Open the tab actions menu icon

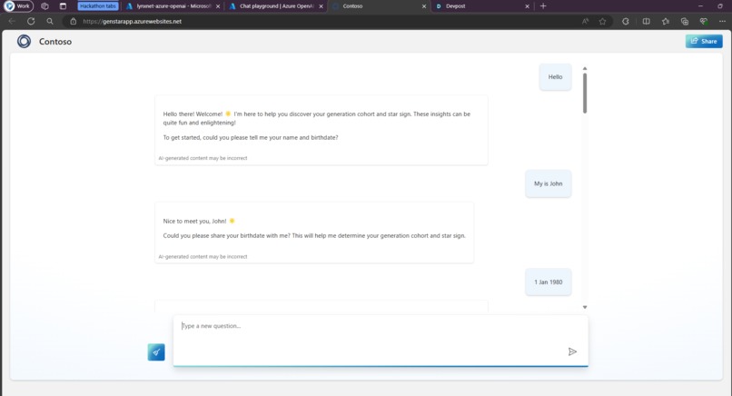tap(63, 6)
